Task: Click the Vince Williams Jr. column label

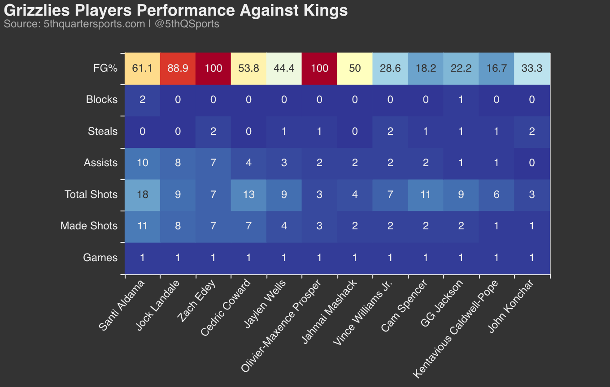Action: pyautogui.click(x=364, y=313)
